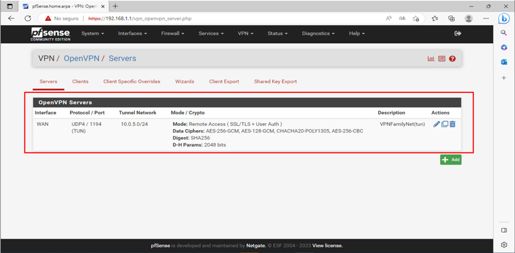Viewport: 515px width, 253px height.
Task: Click the Mode Remote Access text
Action: tap(227, 124)
